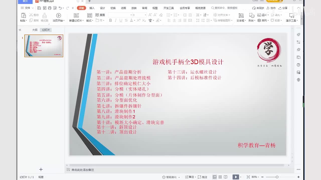The image size is (321, 180).
Task: Open the font size dropdown
Action: pos(145,15)
